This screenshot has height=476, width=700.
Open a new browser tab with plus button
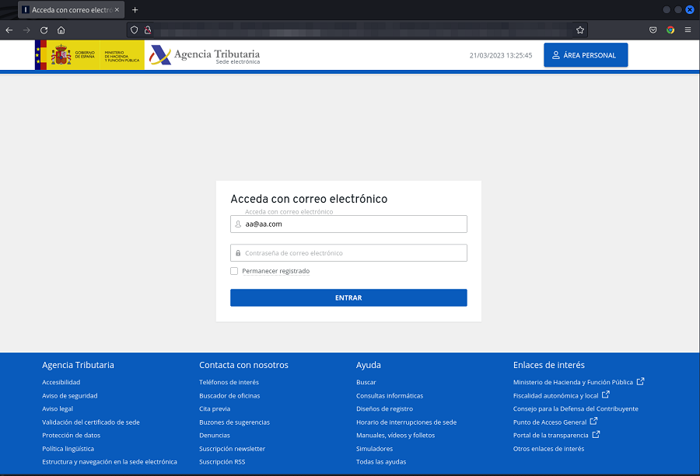click(x=135, y=10)
